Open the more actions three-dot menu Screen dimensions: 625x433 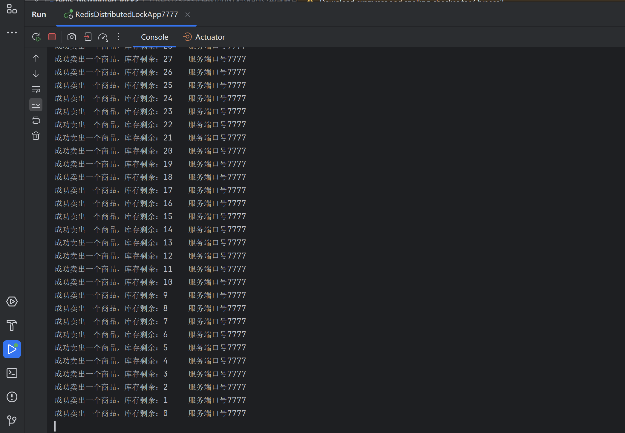[x=118, y=37]
